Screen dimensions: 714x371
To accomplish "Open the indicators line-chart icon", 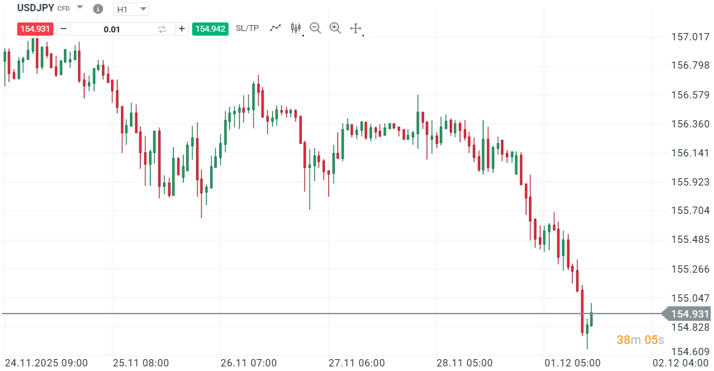I will 275,28.
